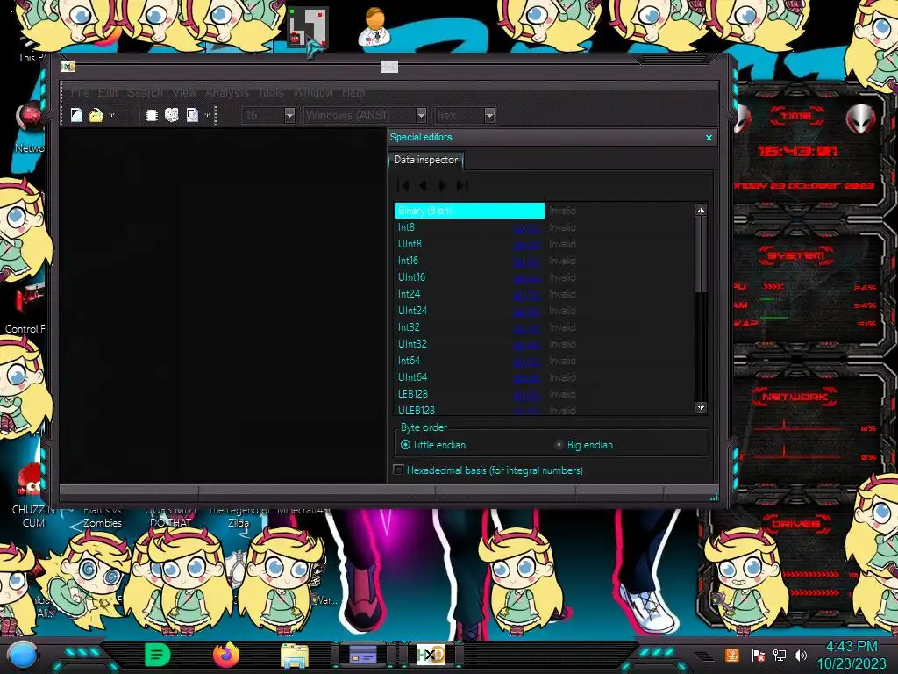Select the UInt8 row label

point(410,244)
